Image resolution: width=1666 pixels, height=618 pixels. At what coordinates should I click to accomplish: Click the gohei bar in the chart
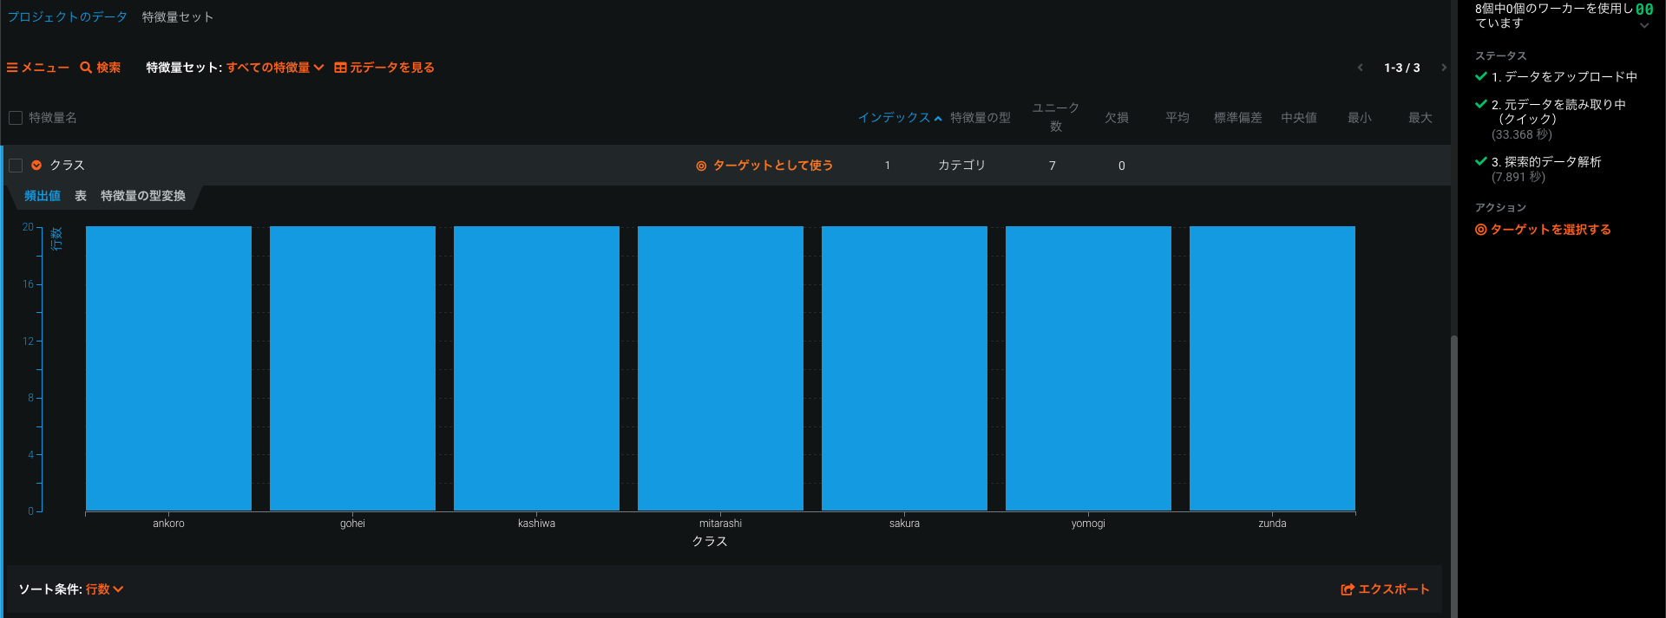352,368
